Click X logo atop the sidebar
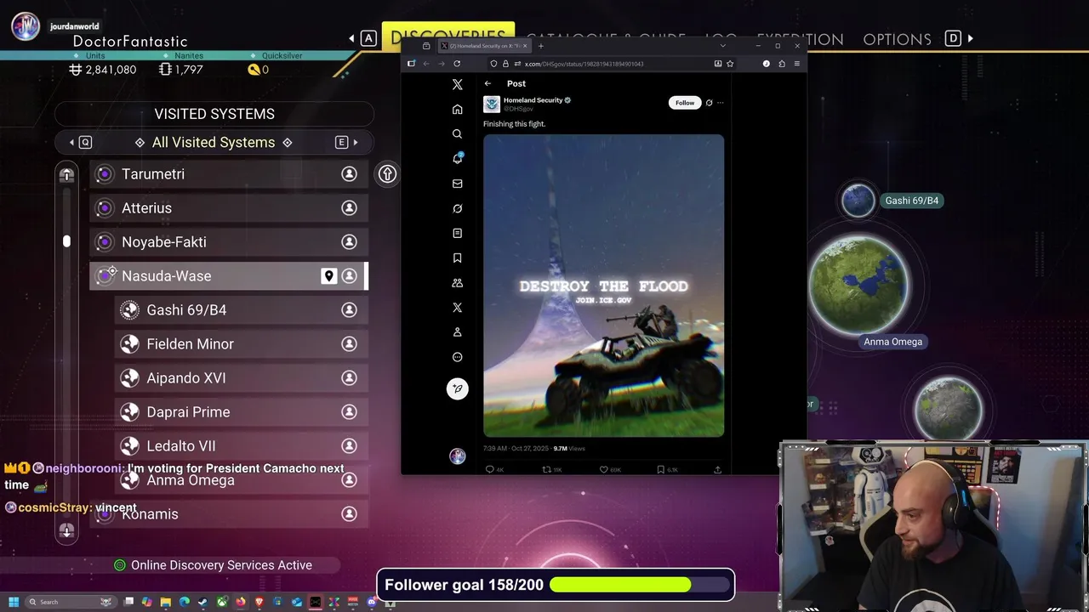The image size is (1089, 612). coord(457,84)
